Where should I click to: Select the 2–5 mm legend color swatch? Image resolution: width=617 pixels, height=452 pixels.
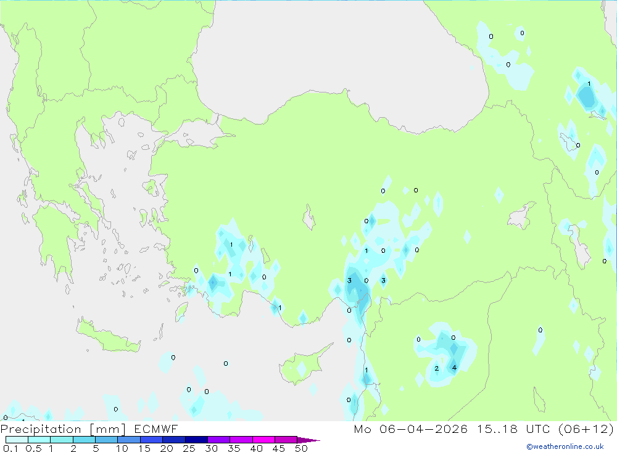(84, 440)
